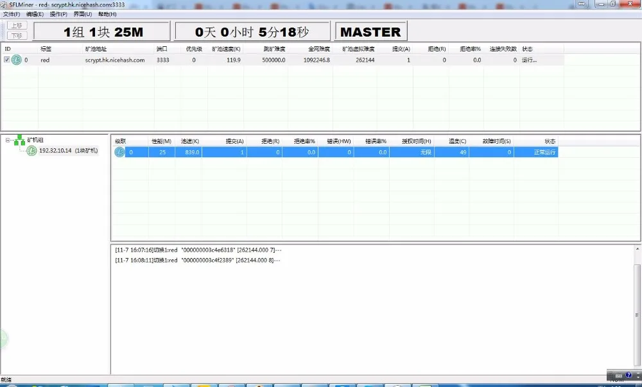The image size is (642, 387).
Task: Click the miner icon beside 192.32.10.14
Action: pos(31,151)
